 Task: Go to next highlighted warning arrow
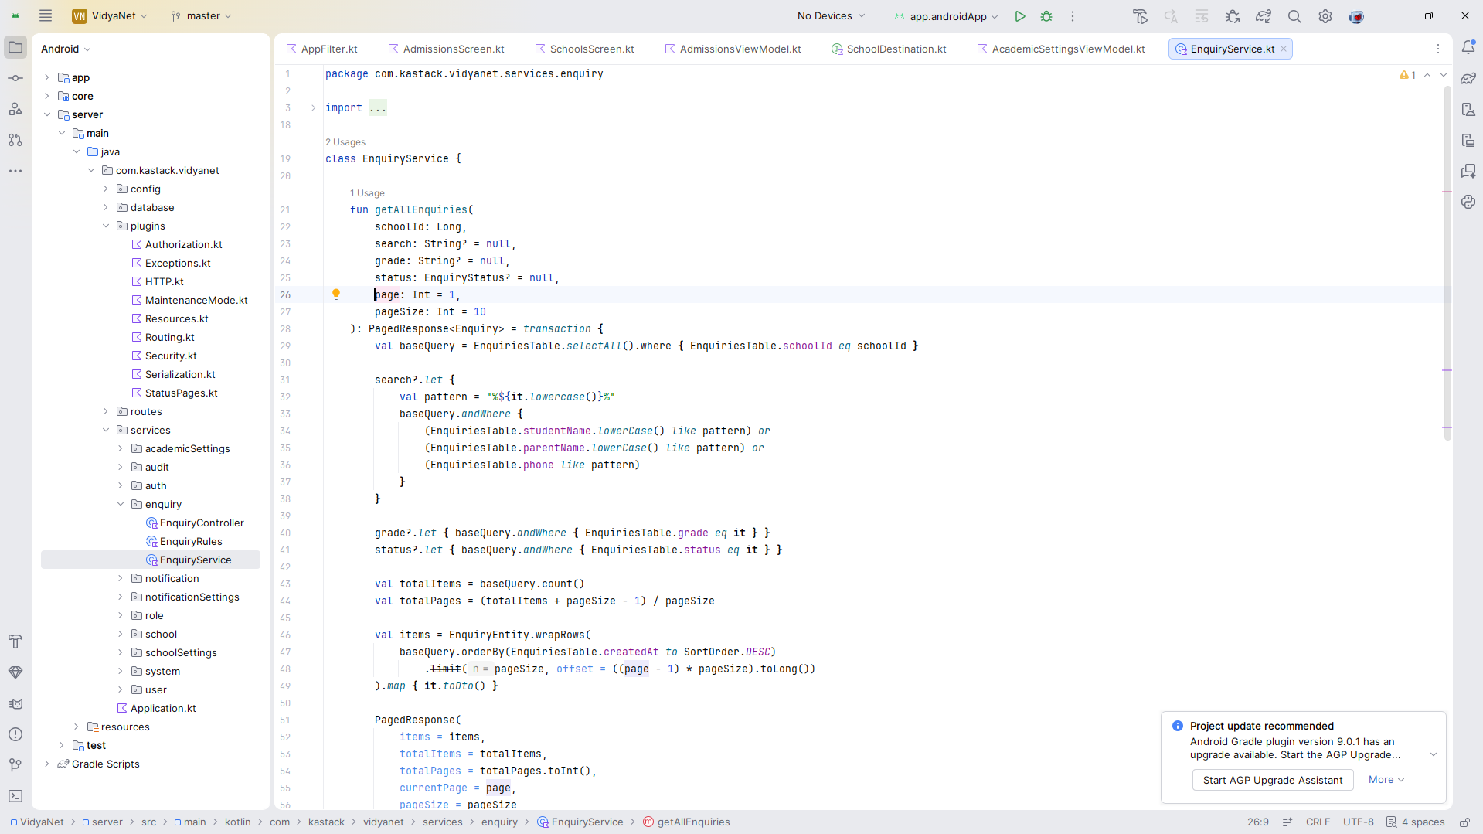coord(1443,75)
